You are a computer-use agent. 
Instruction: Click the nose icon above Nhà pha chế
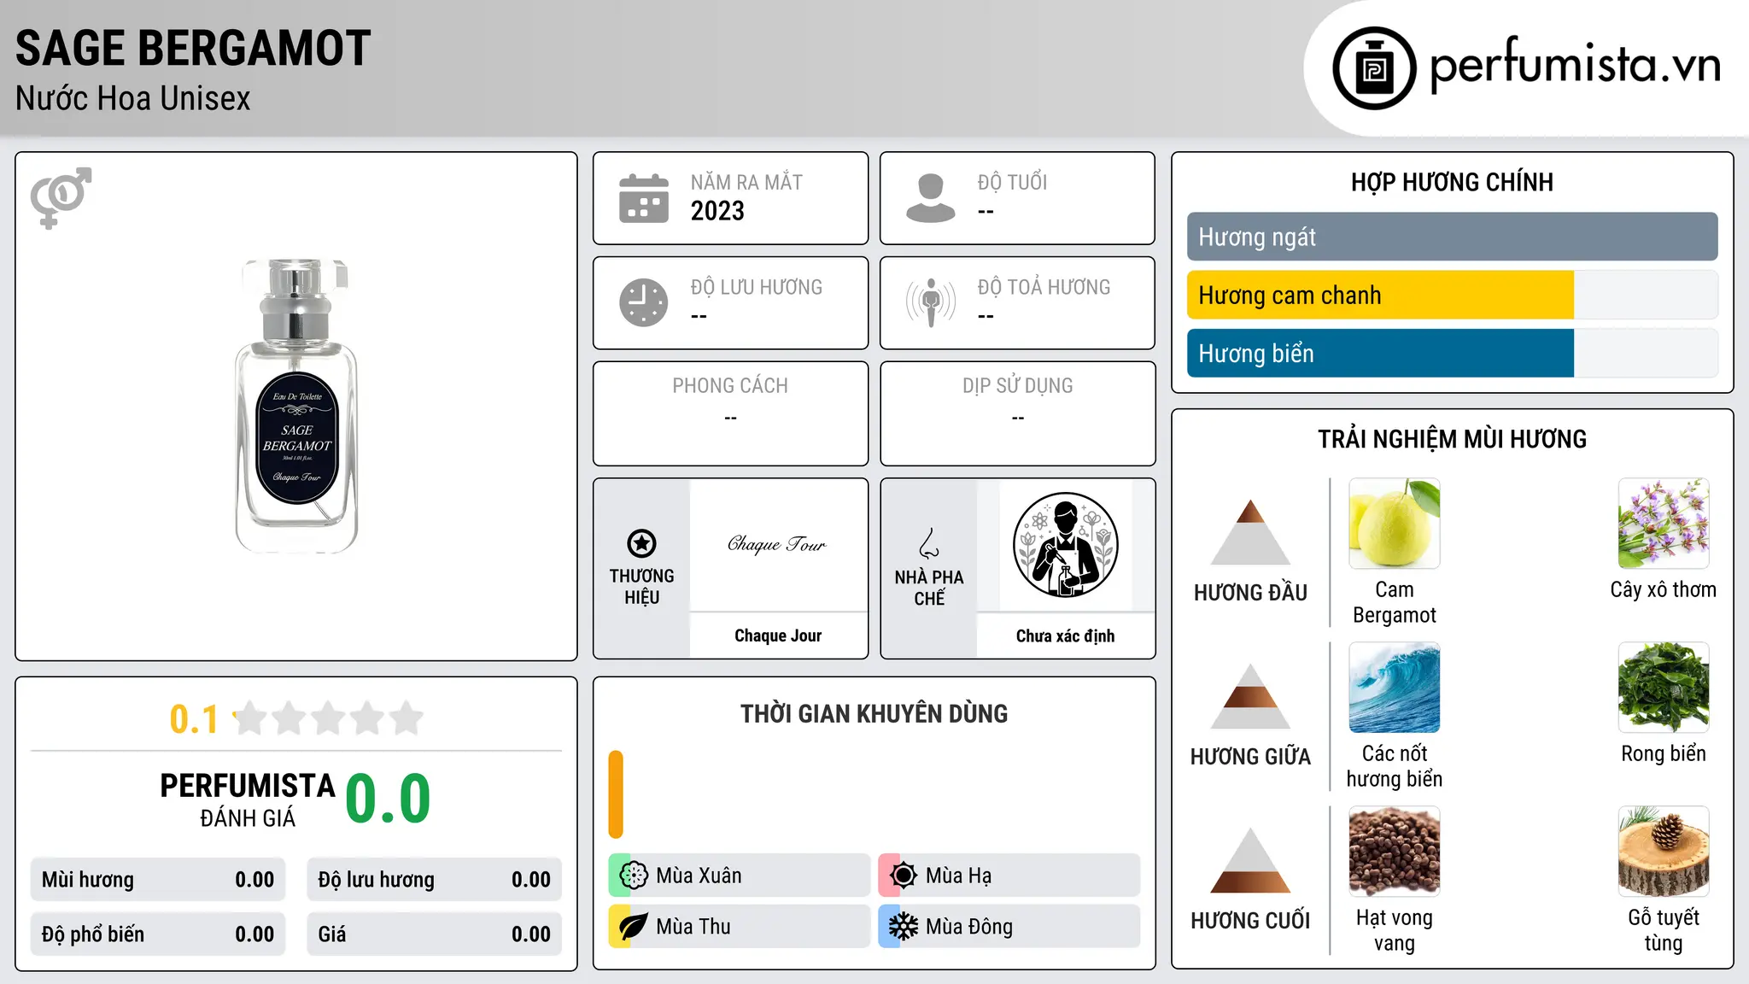click(929, 543)
